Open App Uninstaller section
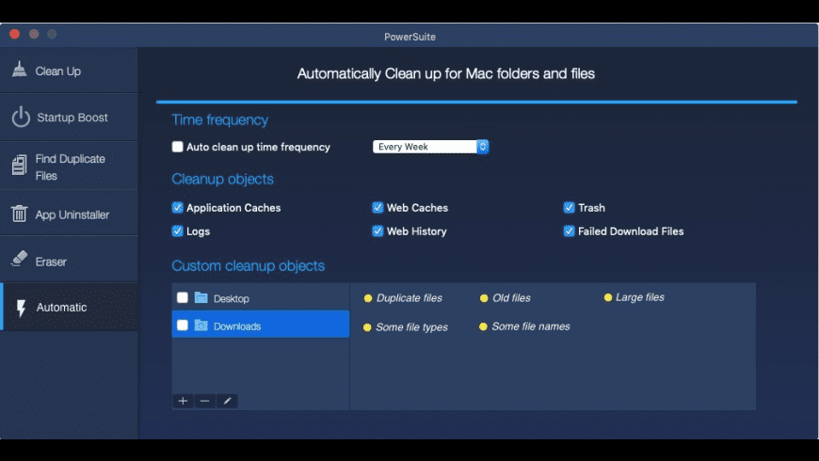 [x=69, y=214]
